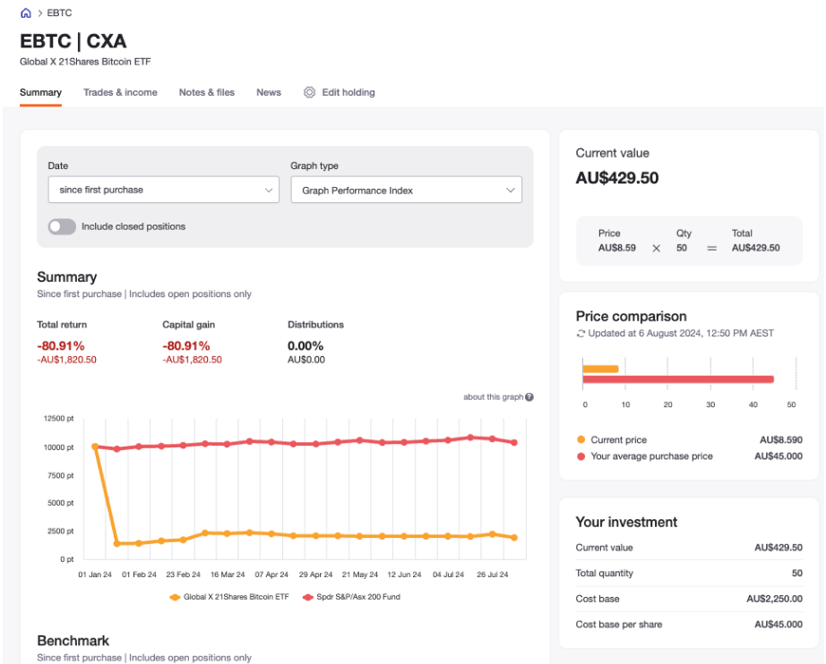Click the Edit holding link

(x=348, y=92)
